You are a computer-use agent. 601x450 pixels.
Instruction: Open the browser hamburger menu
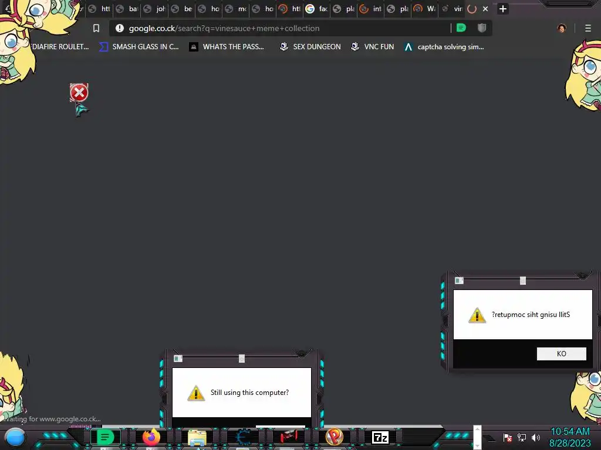(x=588, y=28)
